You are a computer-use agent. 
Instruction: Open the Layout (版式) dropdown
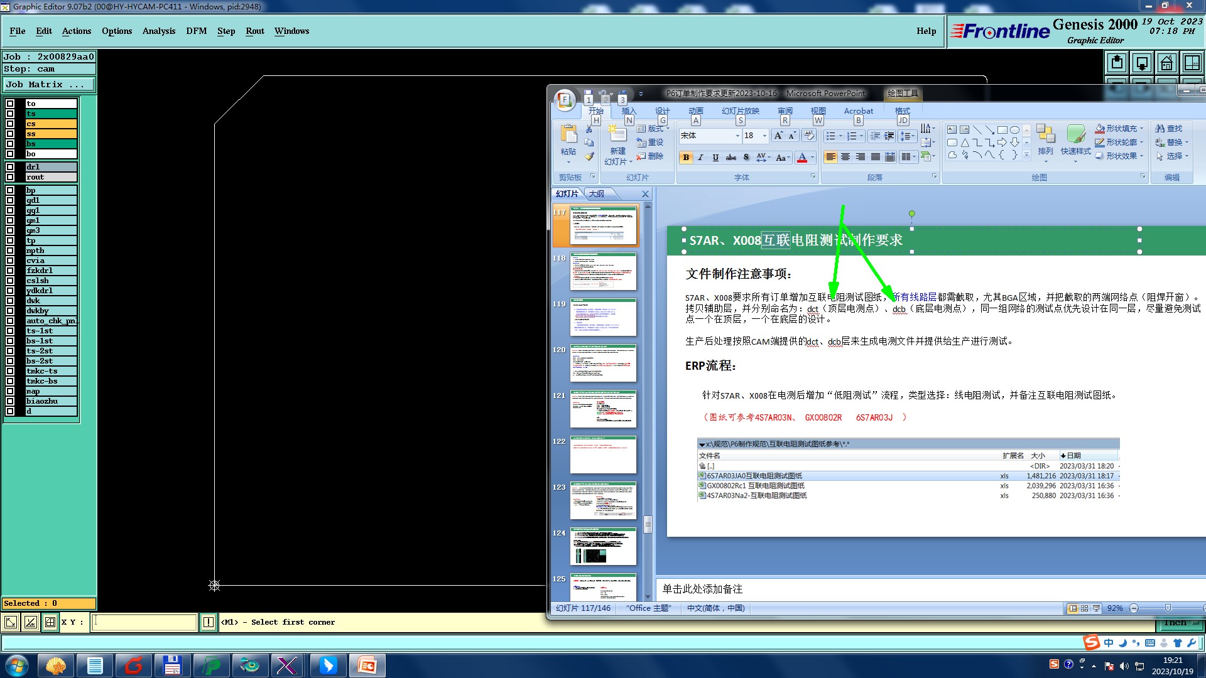point(653,129)
